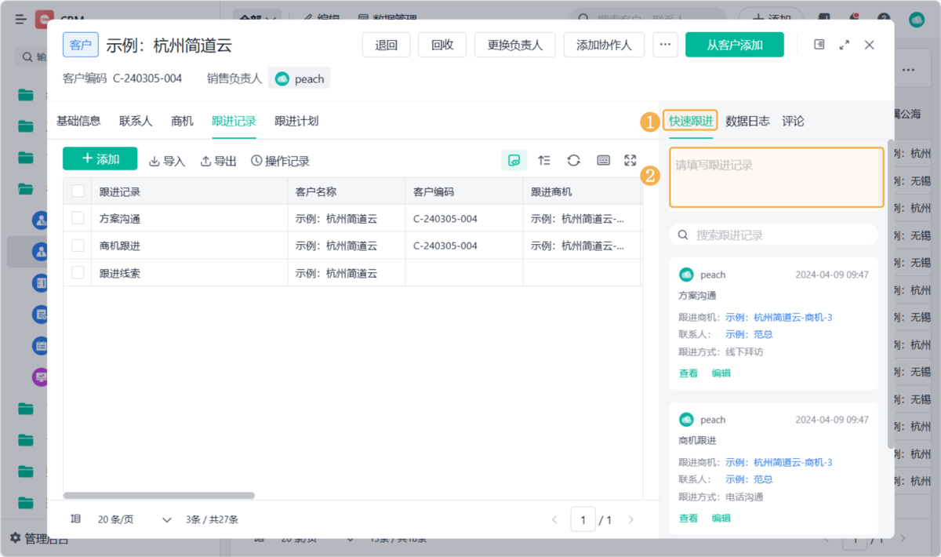Click 查看 on the 商机跟进 card
Viewport: 941px width, 557px height.
688,519
